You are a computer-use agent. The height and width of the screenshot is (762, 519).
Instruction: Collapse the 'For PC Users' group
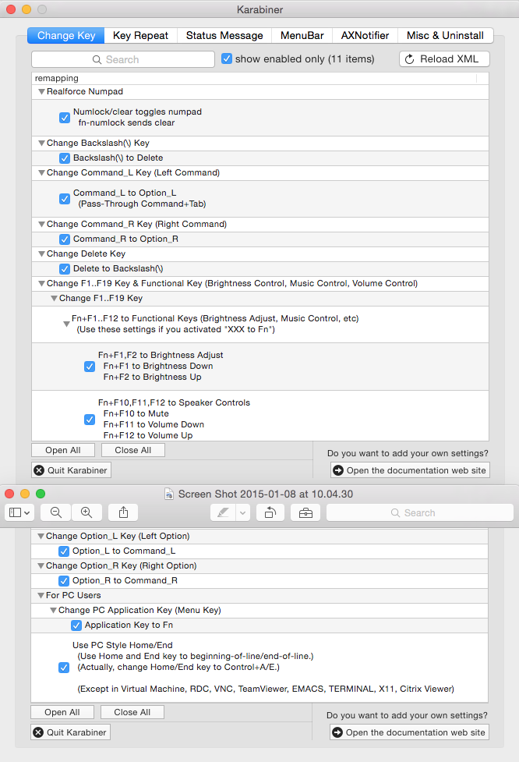point(41,596)
